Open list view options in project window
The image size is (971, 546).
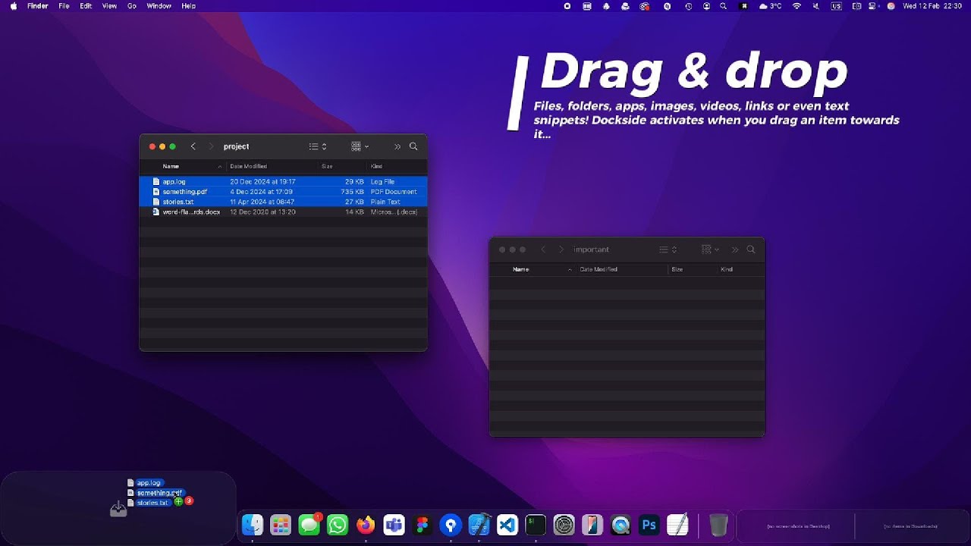(x=318, y=146)
